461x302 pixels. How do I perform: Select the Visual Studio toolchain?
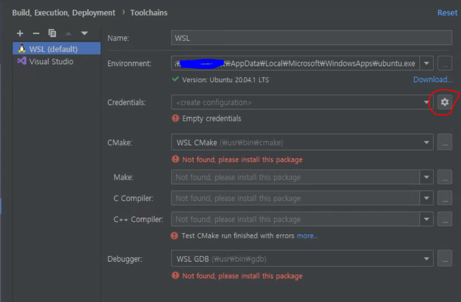[x=57, y=61]
